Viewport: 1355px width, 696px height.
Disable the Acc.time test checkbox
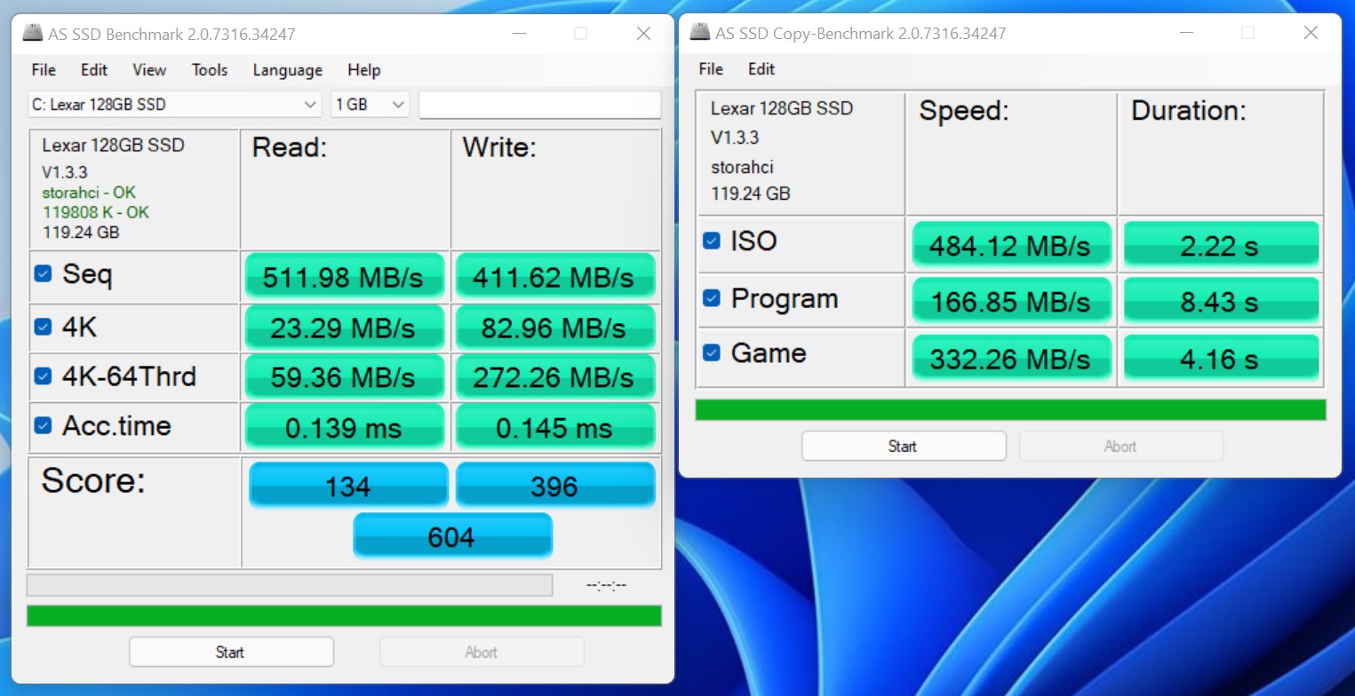(43, 425)
